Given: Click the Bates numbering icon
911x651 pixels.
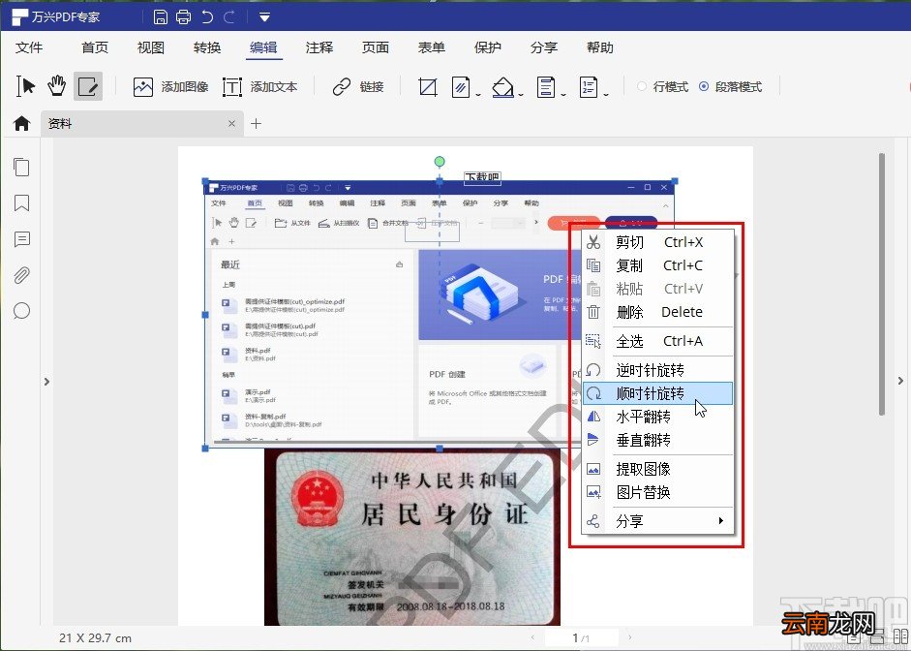Looking at the screenshot, I should coord(588,87).
